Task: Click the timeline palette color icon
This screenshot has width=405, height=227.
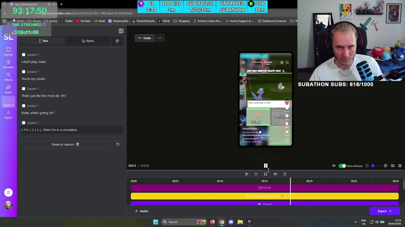Action: (256, 174)
